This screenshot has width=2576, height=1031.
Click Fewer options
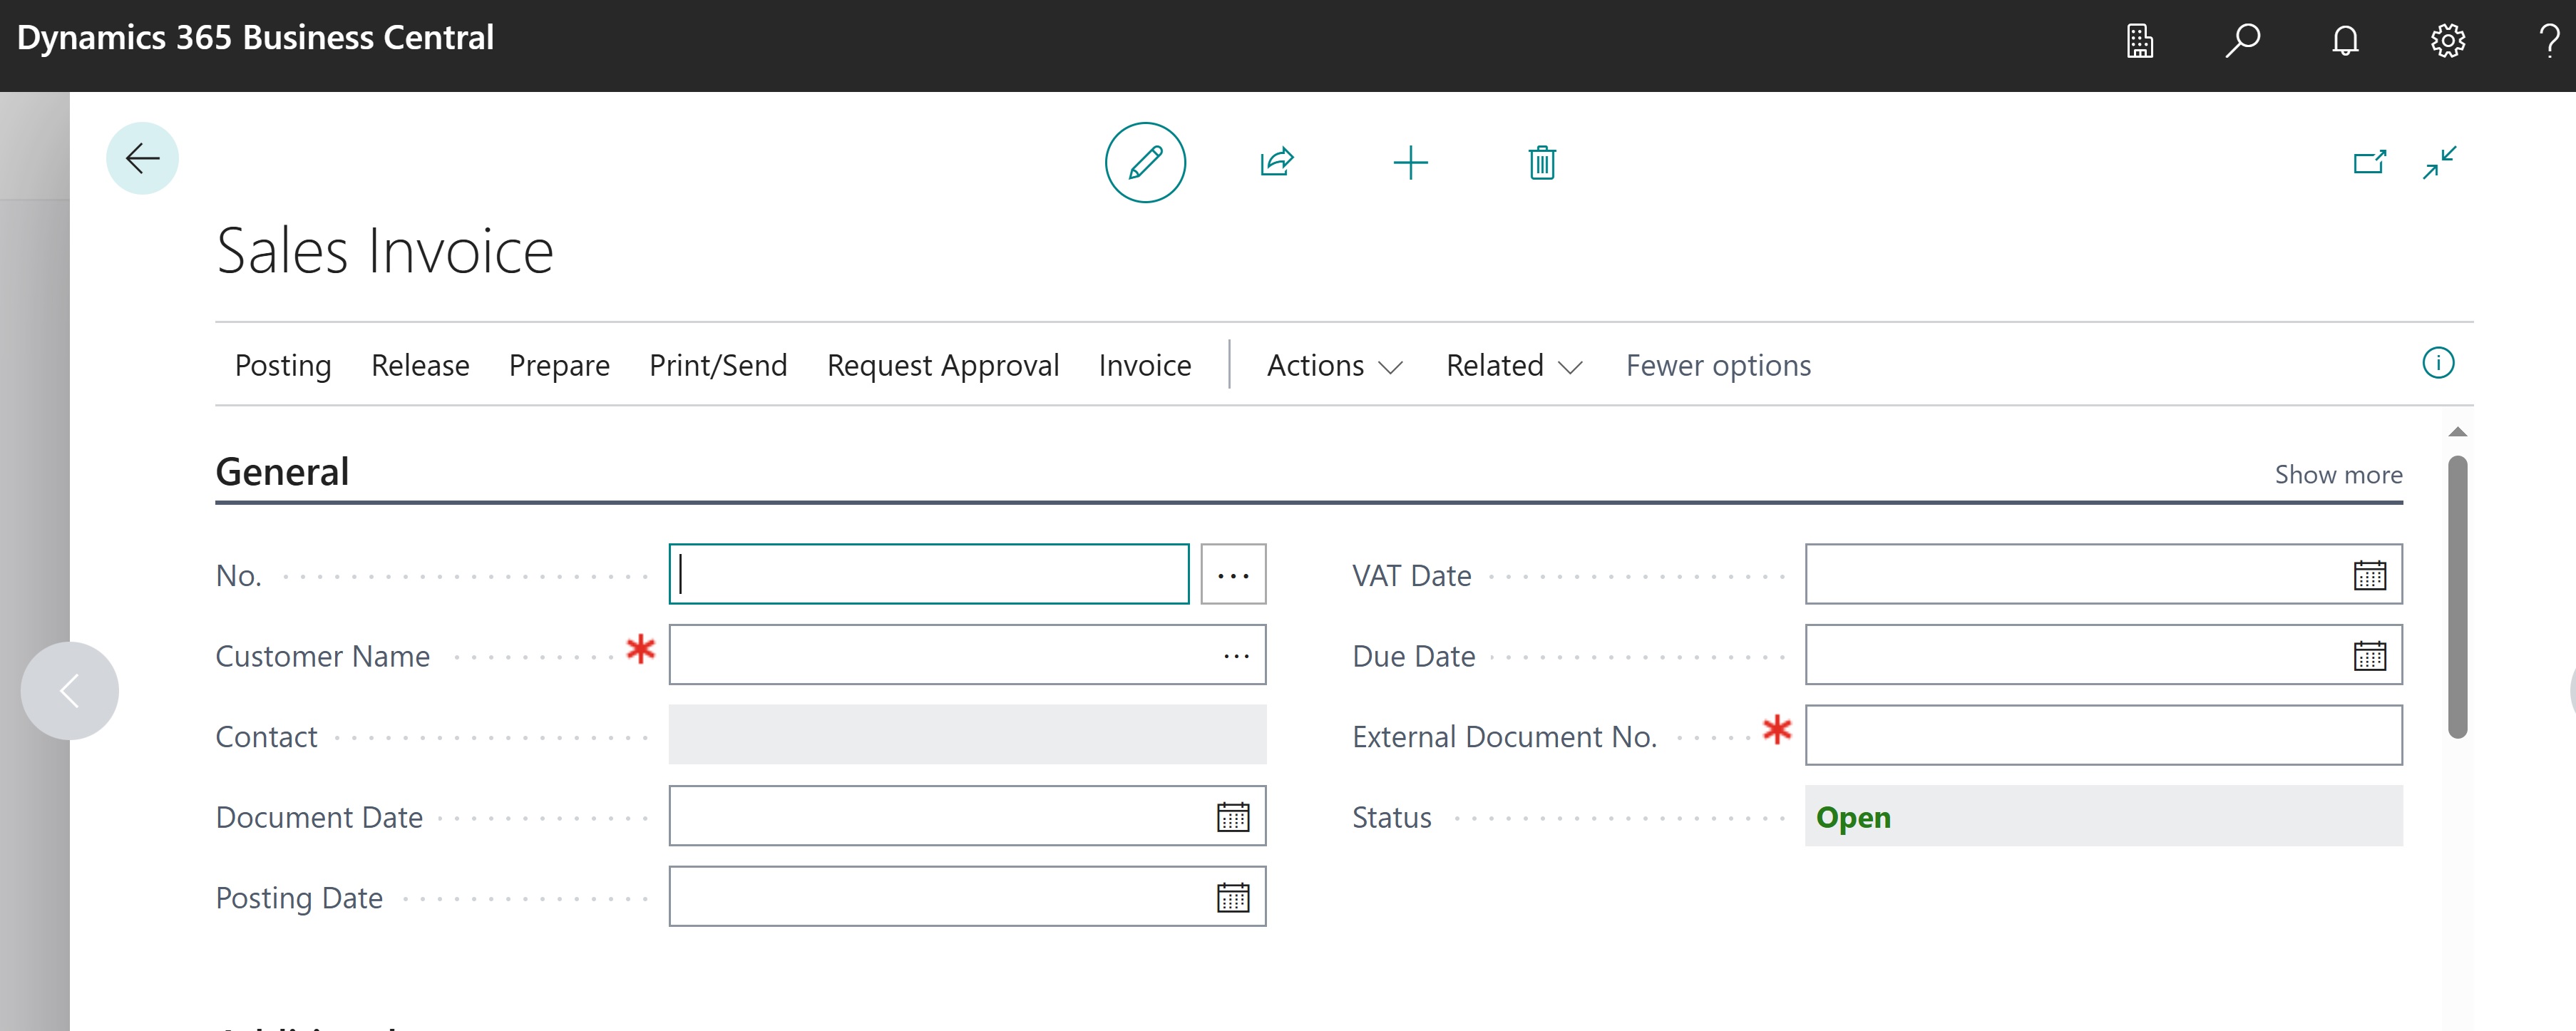tap(1718, 365)
